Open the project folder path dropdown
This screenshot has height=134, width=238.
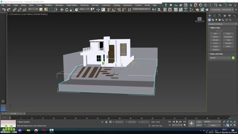tap(222, 10)
